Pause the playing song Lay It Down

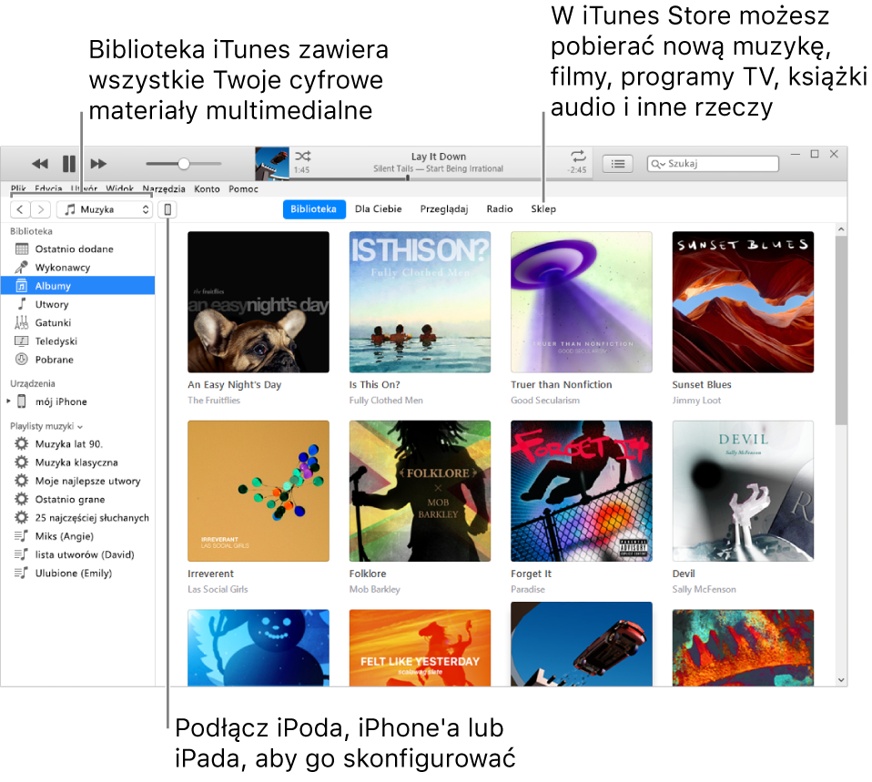coord(68,163)
